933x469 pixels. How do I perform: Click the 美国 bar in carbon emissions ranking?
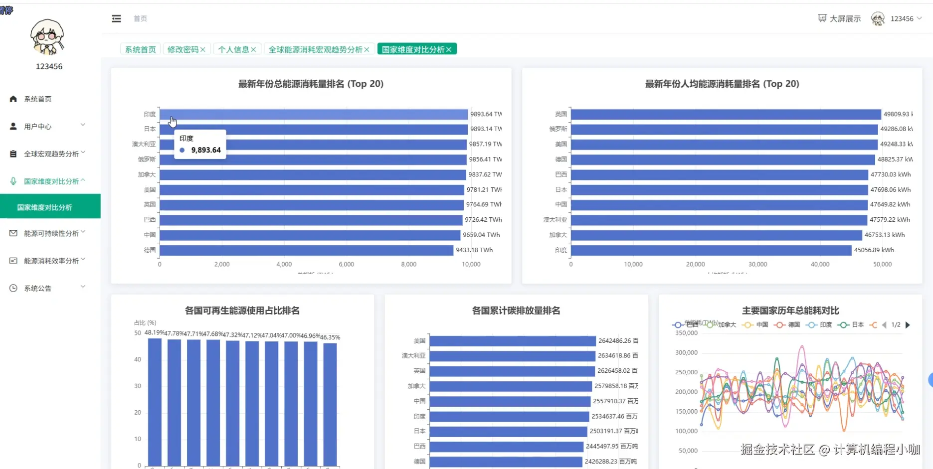(x=513, y=341)
